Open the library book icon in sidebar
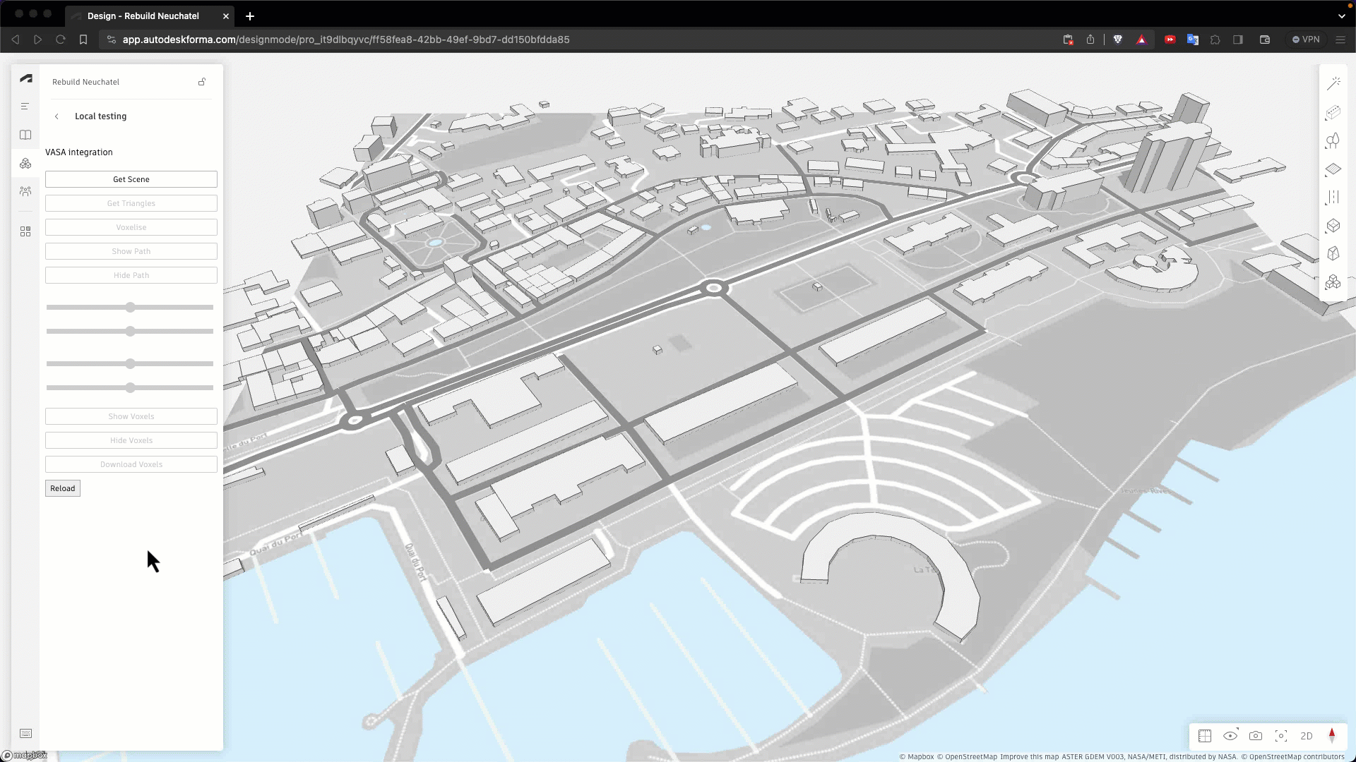 coord(25,135)
